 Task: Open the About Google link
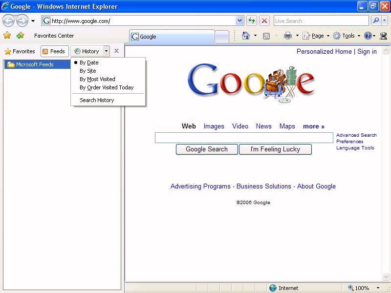click(316, 187)
